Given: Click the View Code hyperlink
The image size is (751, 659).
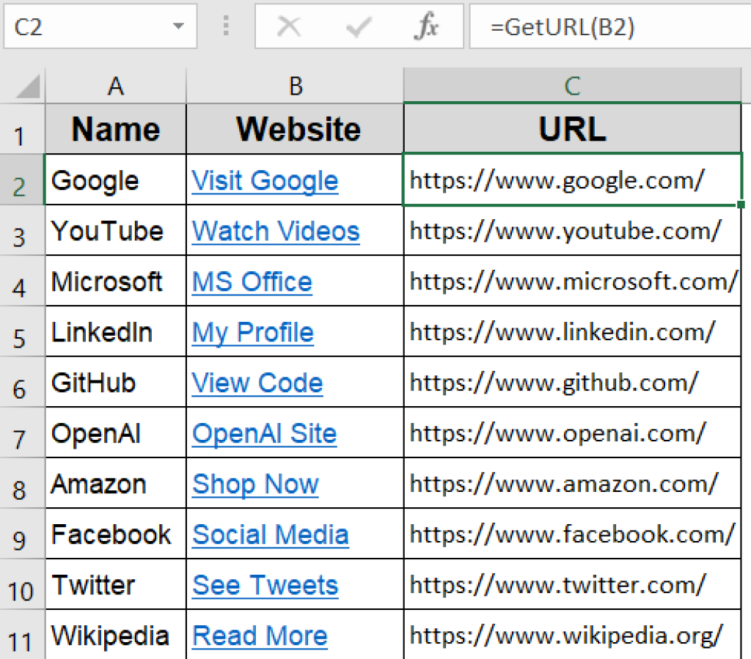Looking at the screenshot, I should pos(257,383).
